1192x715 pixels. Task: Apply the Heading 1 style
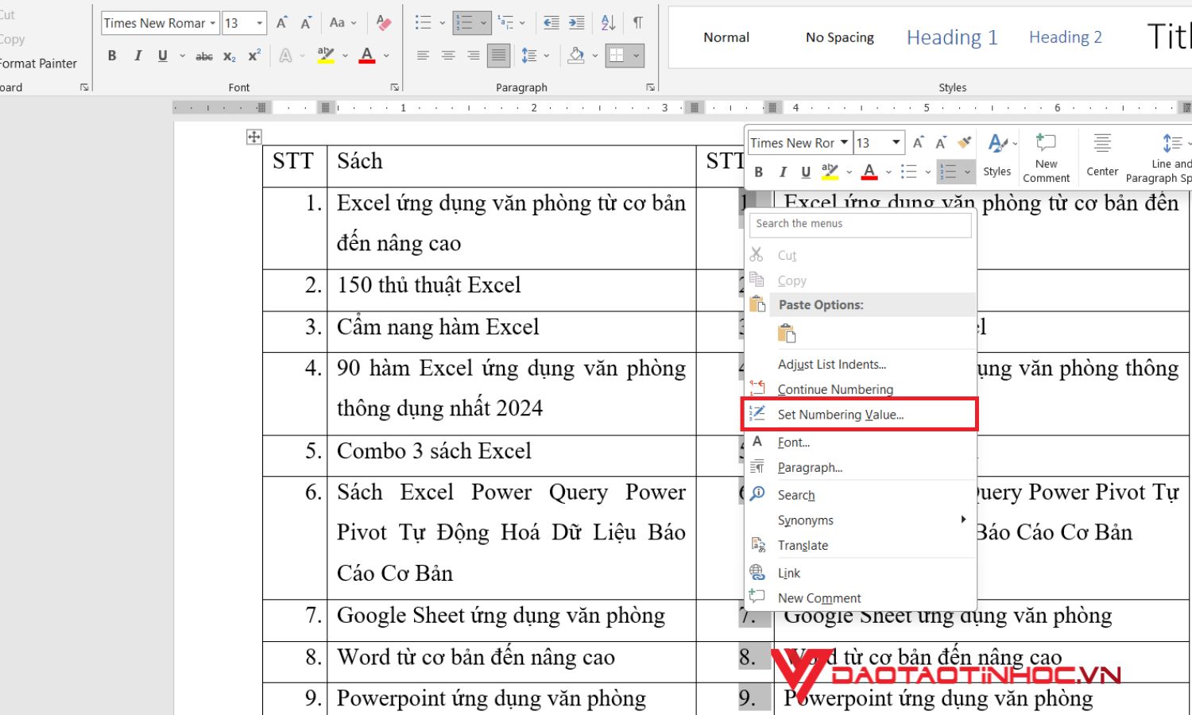951,37
